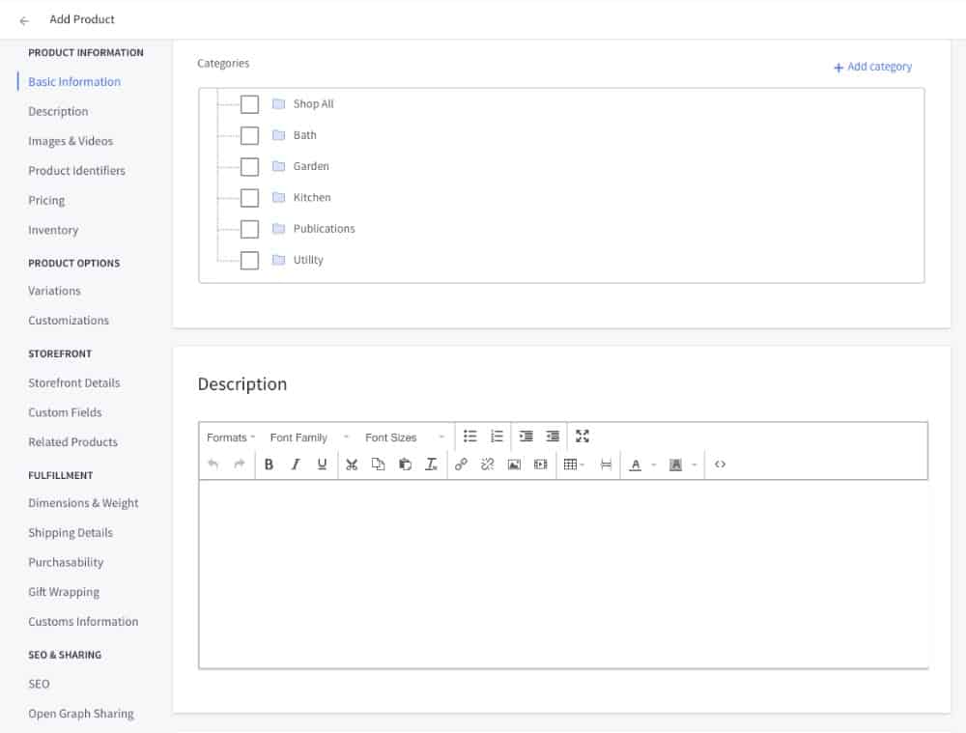Open the Formats dropdown
The image size is (966, 733).
(x=231, y=437)
